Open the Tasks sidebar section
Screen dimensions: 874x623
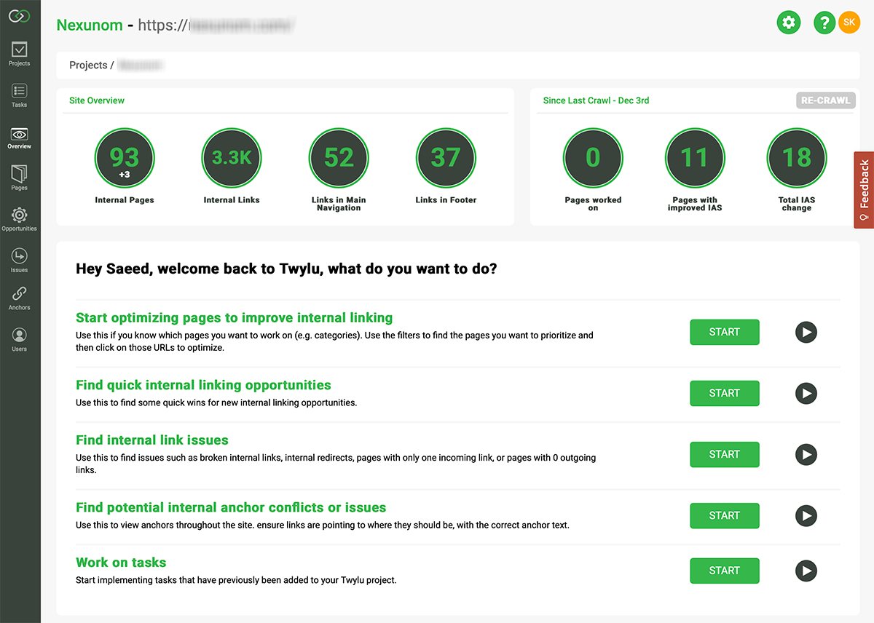point(19,95)
